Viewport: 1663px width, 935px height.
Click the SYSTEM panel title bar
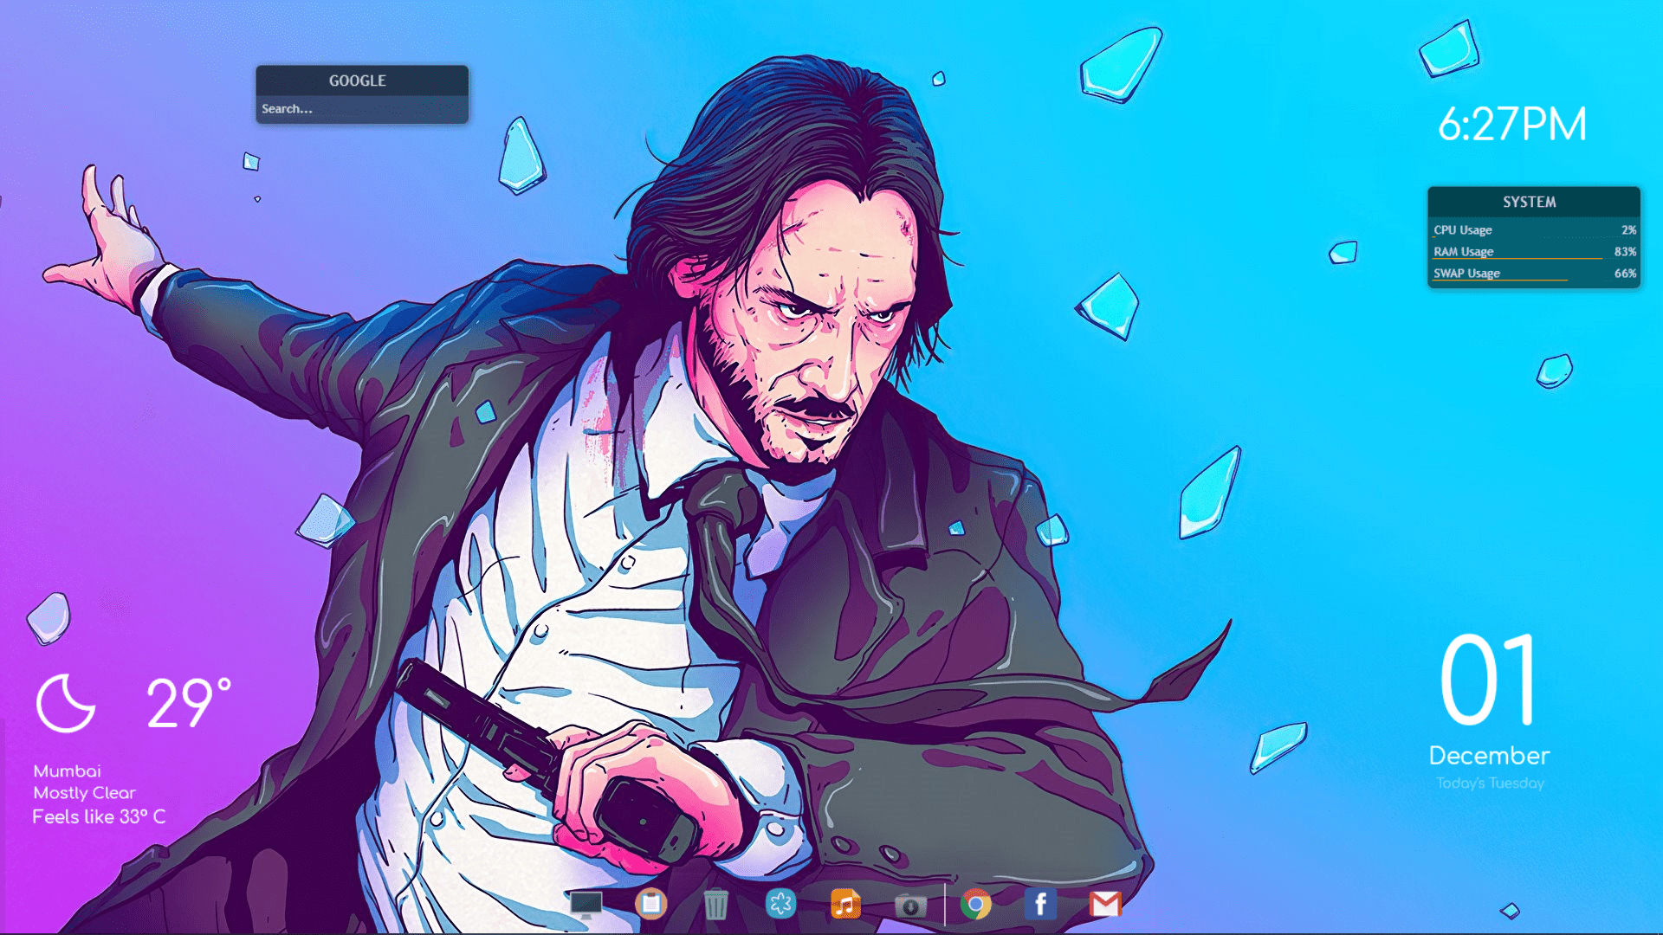click(1531, 202)
